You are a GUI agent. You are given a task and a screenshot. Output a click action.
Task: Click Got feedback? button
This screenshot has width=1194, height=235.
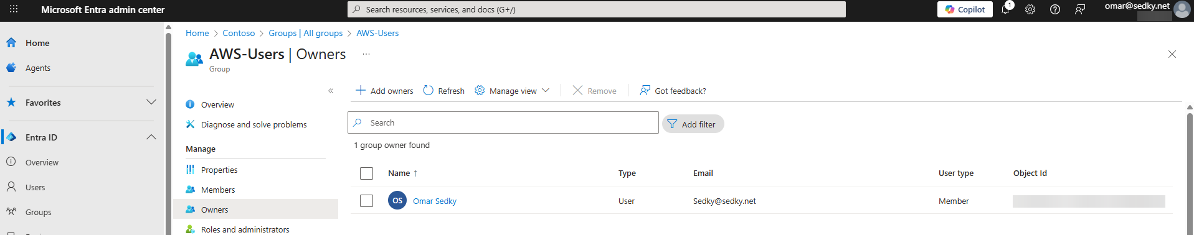673,91
